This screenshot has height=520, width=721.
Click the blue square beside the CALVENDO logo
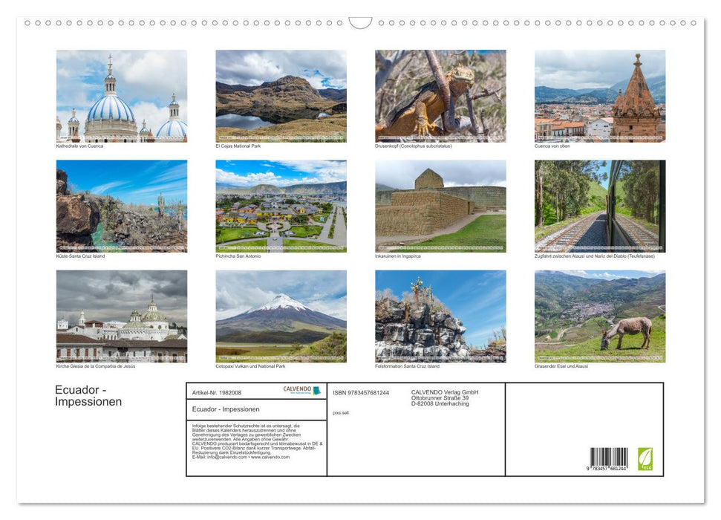point(316,391)
